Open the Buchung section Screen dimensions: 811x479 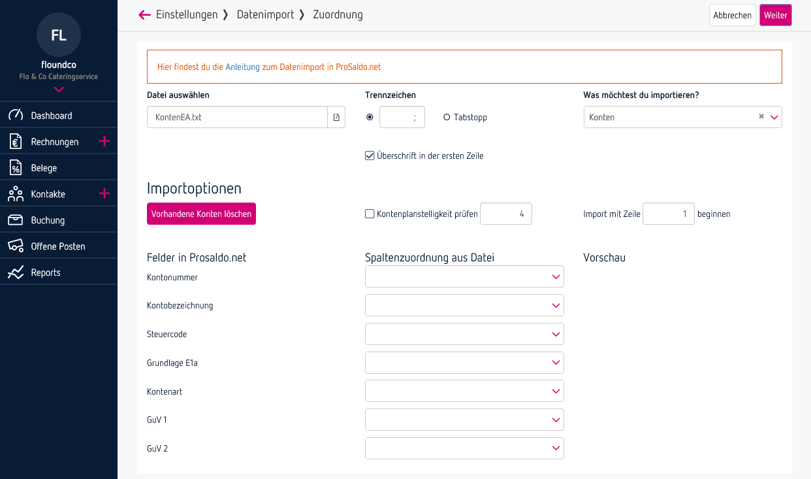(48, 220)
